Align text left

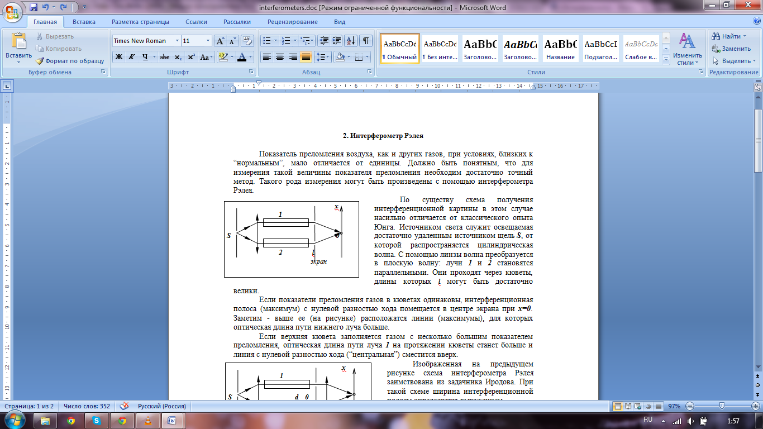(267, 57)
